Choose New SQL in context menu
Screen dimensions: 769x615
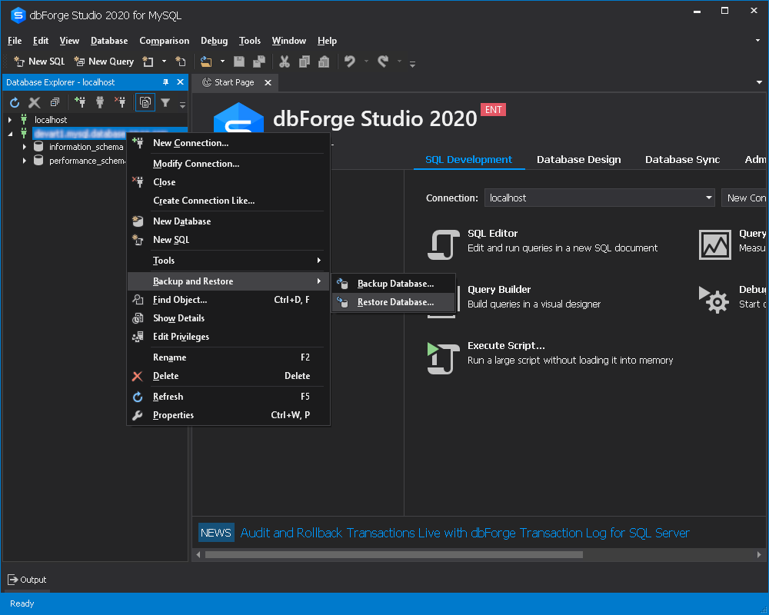click(228, 240)
